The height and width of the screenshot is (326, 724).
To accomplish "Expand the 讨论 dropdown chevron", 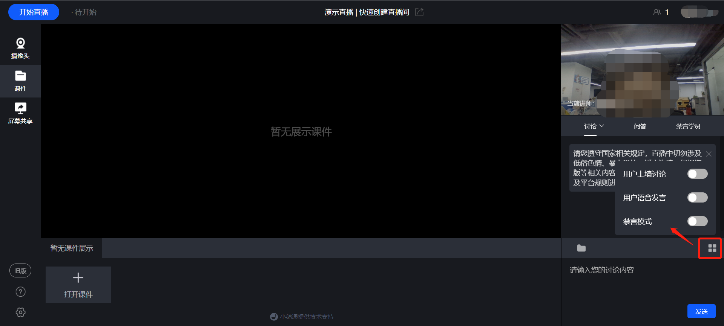I will point(602,126).
